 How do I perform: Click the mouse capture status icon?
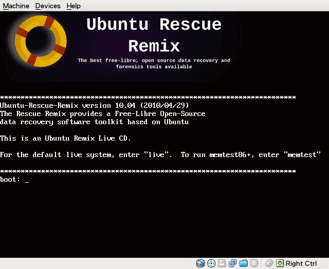(x=269, y=263)
